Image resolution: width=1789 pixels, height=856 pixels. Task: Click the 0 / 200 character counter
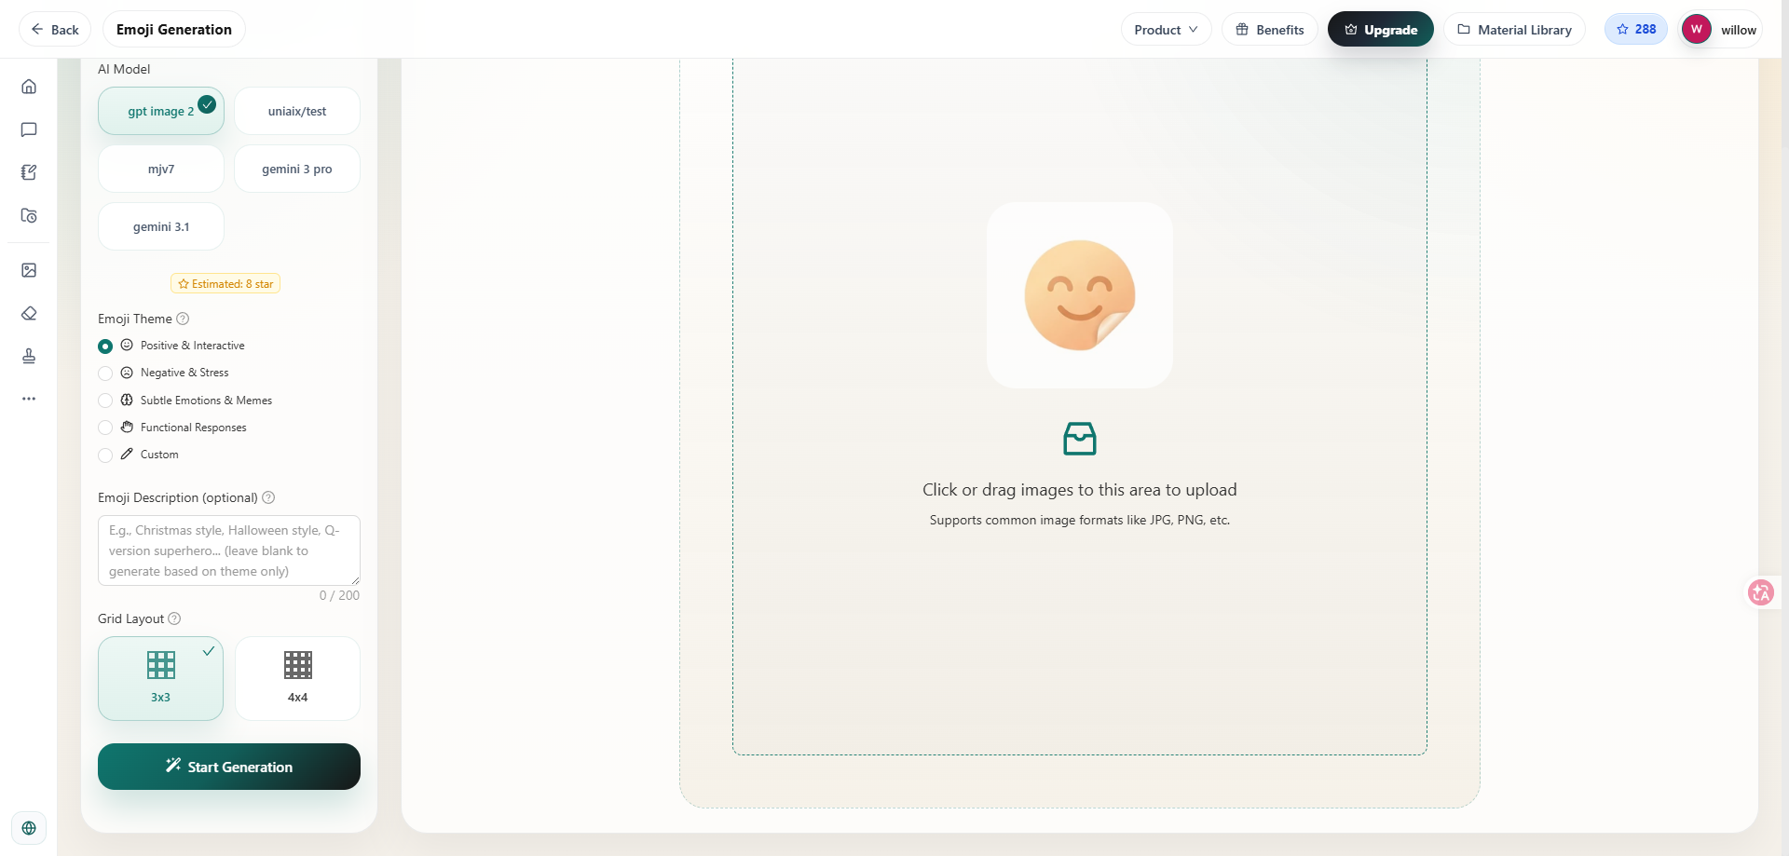339,595
